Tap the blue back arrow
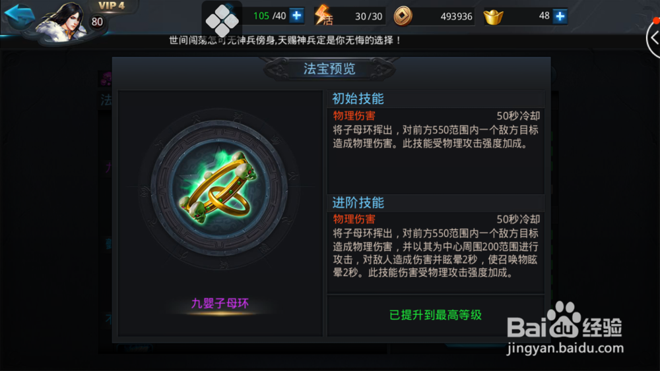 coord(19,16)
